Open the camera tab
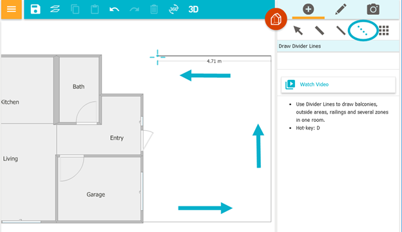 pyautogui.click(x=373, y=10)
